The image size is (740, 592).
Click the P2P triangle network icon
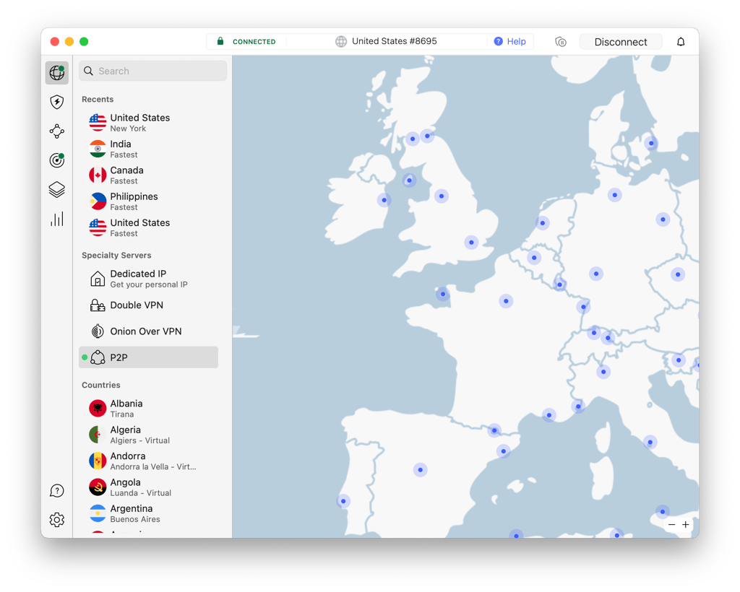tap(98, 357)
